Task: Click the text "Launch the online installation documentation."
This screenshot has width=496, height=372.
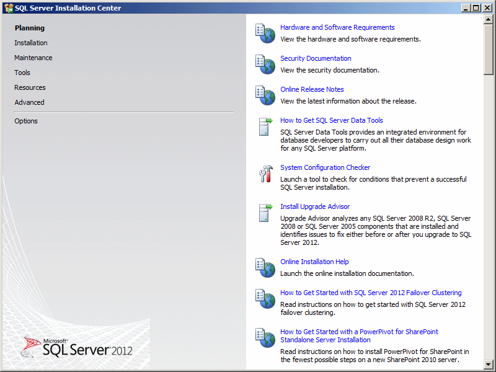Action: 347,273
